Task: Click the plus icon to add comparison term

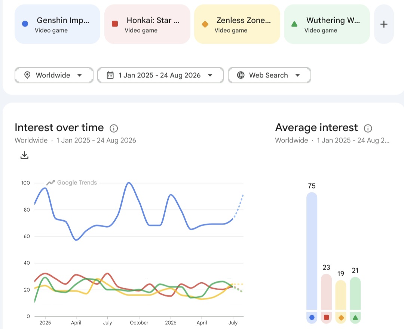Action: point(384,24)
